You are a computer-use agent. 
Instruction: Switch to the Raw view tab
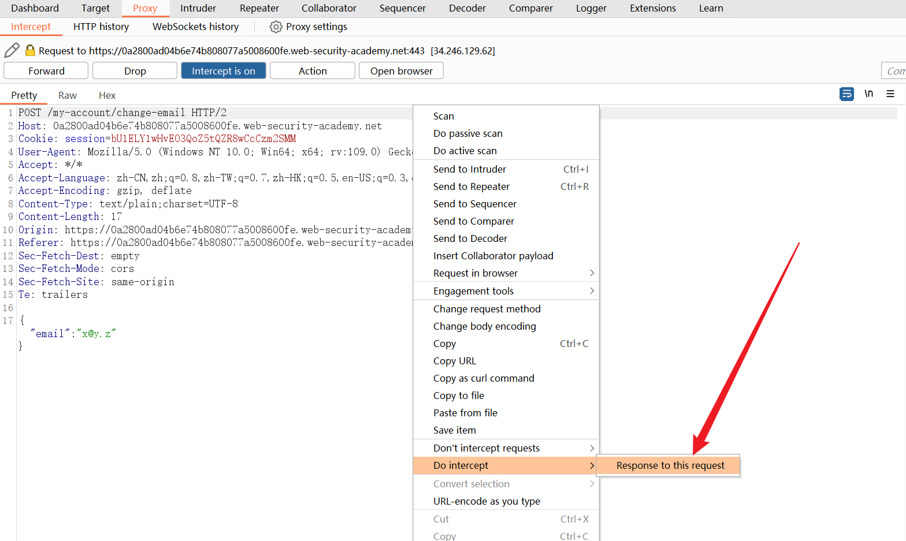click(x=68, y=96)
